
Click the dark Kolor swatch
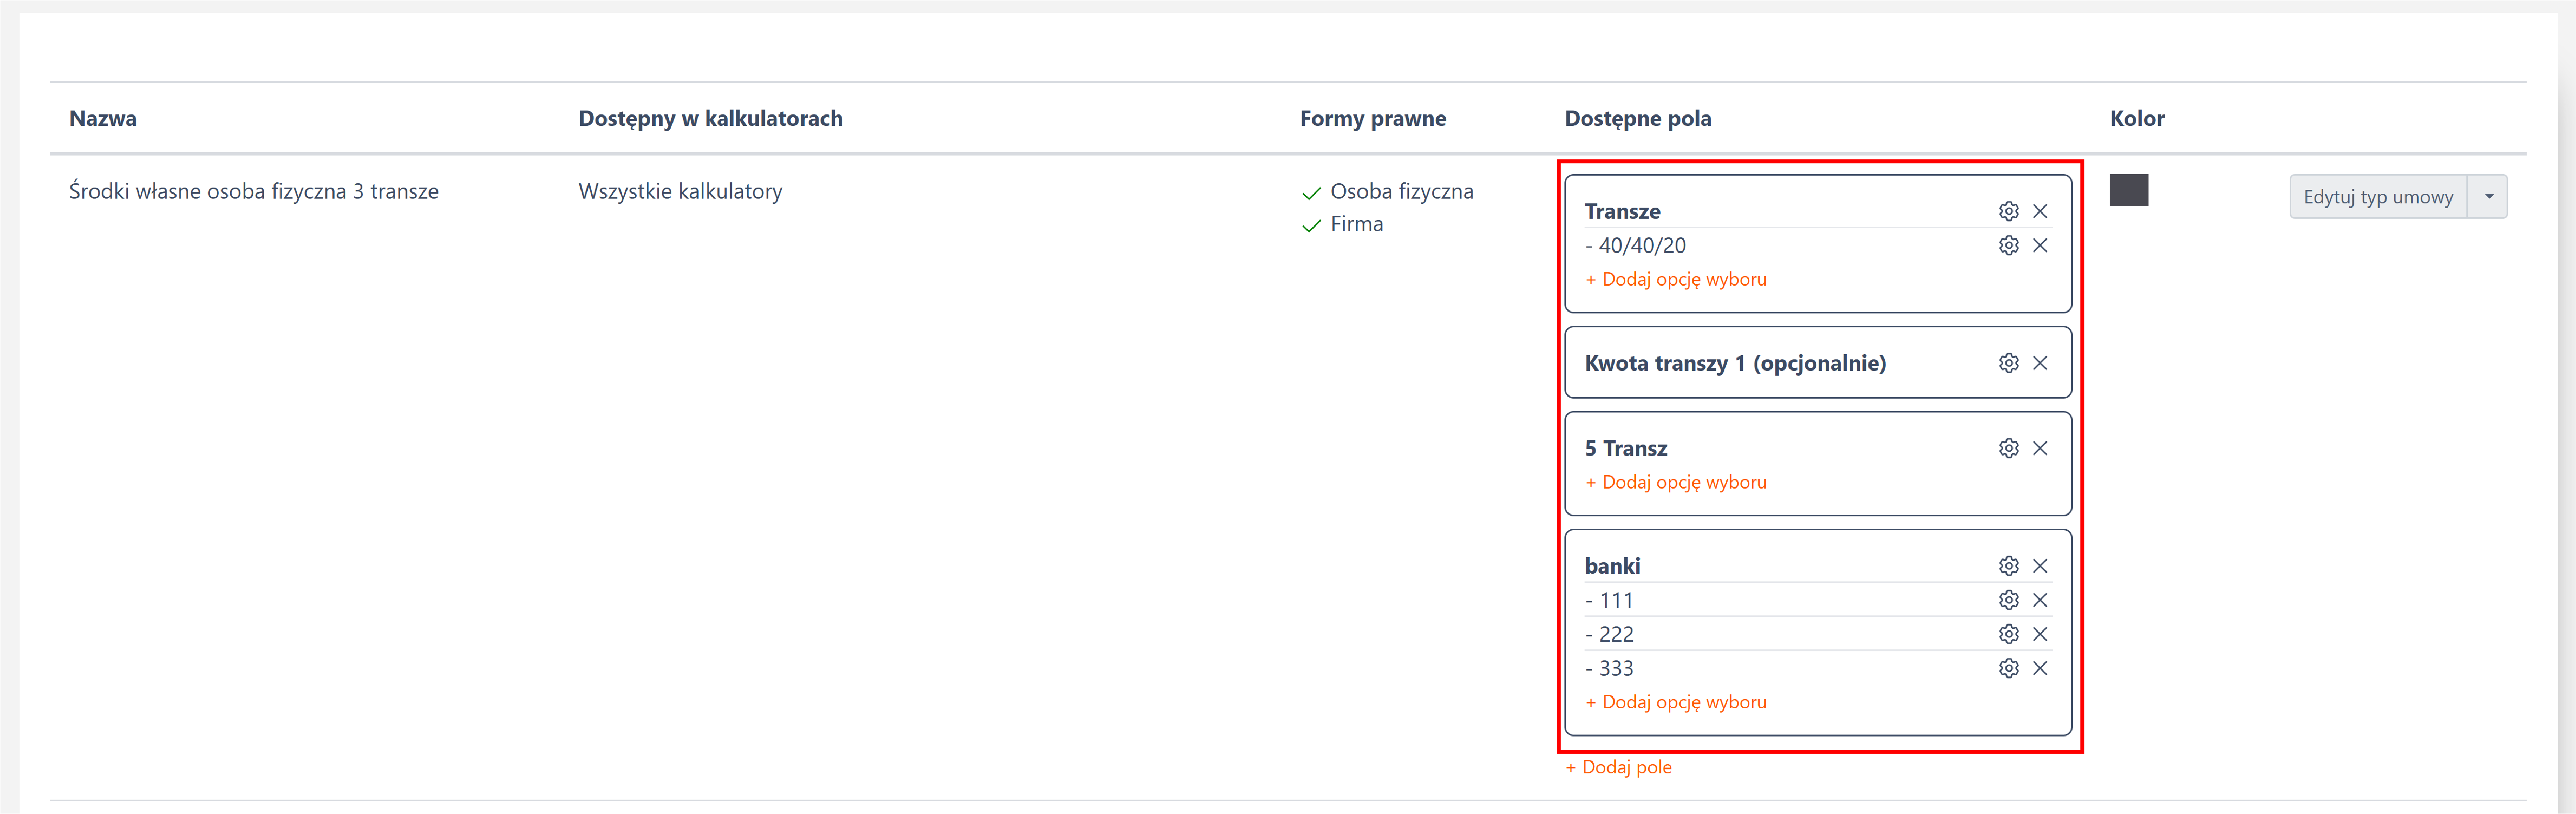coord(2128,190)
